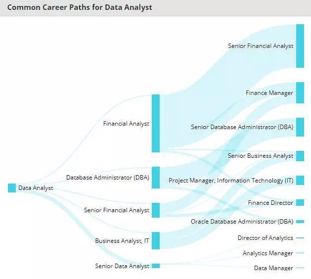Image resolution: width=311 pixels, height=279 pixels.
Task: Select the middle-column Senior Financial Analyst bar
Action: (x=156, y=210)
